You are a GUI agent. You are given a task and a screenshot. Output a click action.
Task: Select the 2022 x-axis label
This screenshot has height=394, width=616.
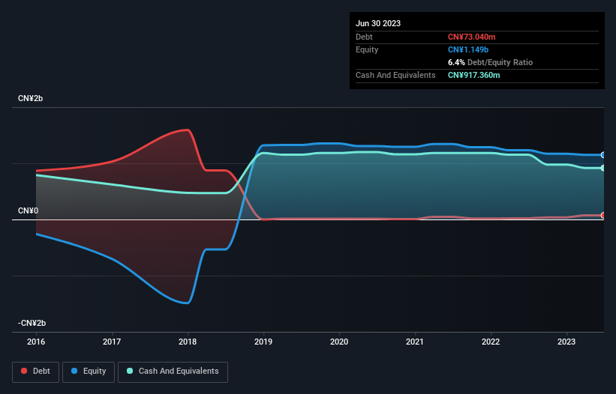491,342
